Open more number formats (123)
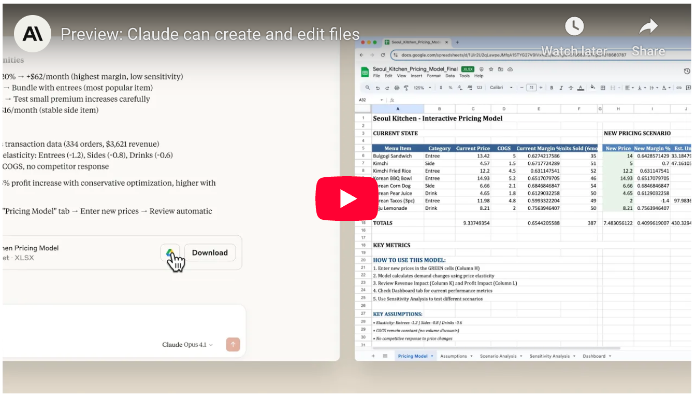The width and height of the screenshot is (696, 396). pyautogui.click(x=480, y=88)
